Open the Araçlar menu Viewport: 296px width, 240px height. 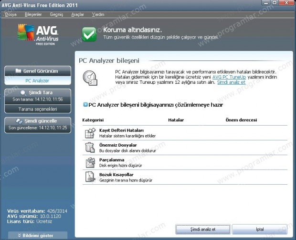click(78, 14)
